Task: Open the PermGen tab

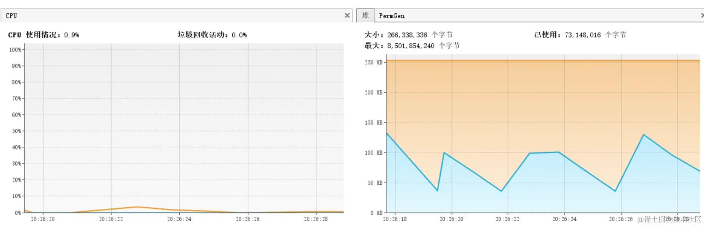Action: [x=391, y=16]
